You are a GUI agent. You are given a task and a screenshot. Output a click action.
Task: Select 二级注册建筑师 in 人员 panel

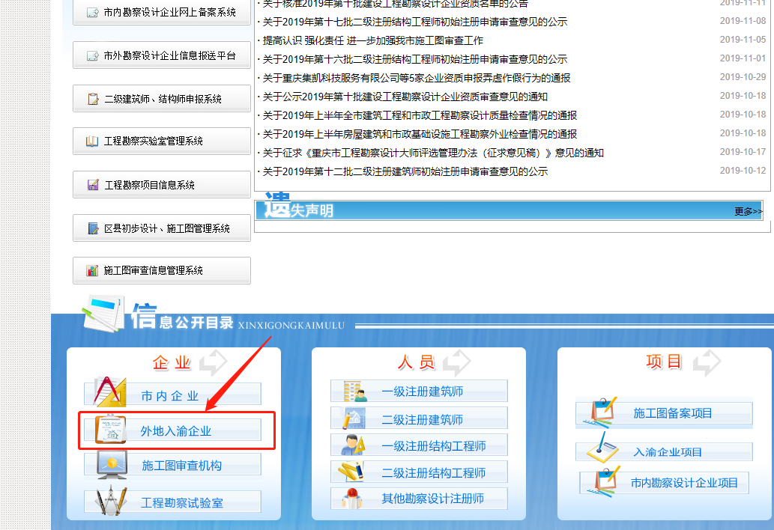[x=422, y=419]
